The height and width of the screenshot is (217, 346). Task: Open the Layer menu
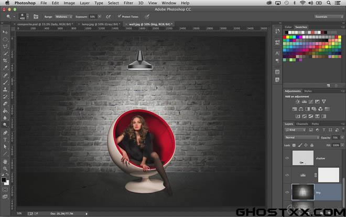(x=85, y=3)
